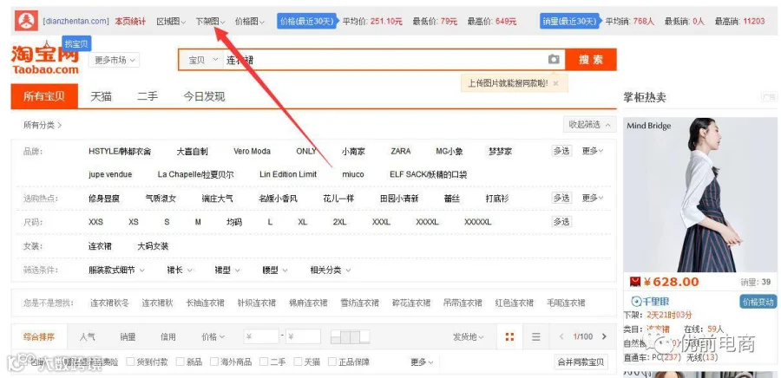Click suggested search 雪纺连衣裙
The width and height of the screenshot is (781, 378).
click(359, 303)
